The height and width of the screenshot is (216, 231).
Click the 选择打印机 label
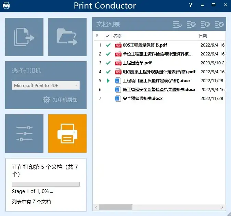[x=26, y=71]
